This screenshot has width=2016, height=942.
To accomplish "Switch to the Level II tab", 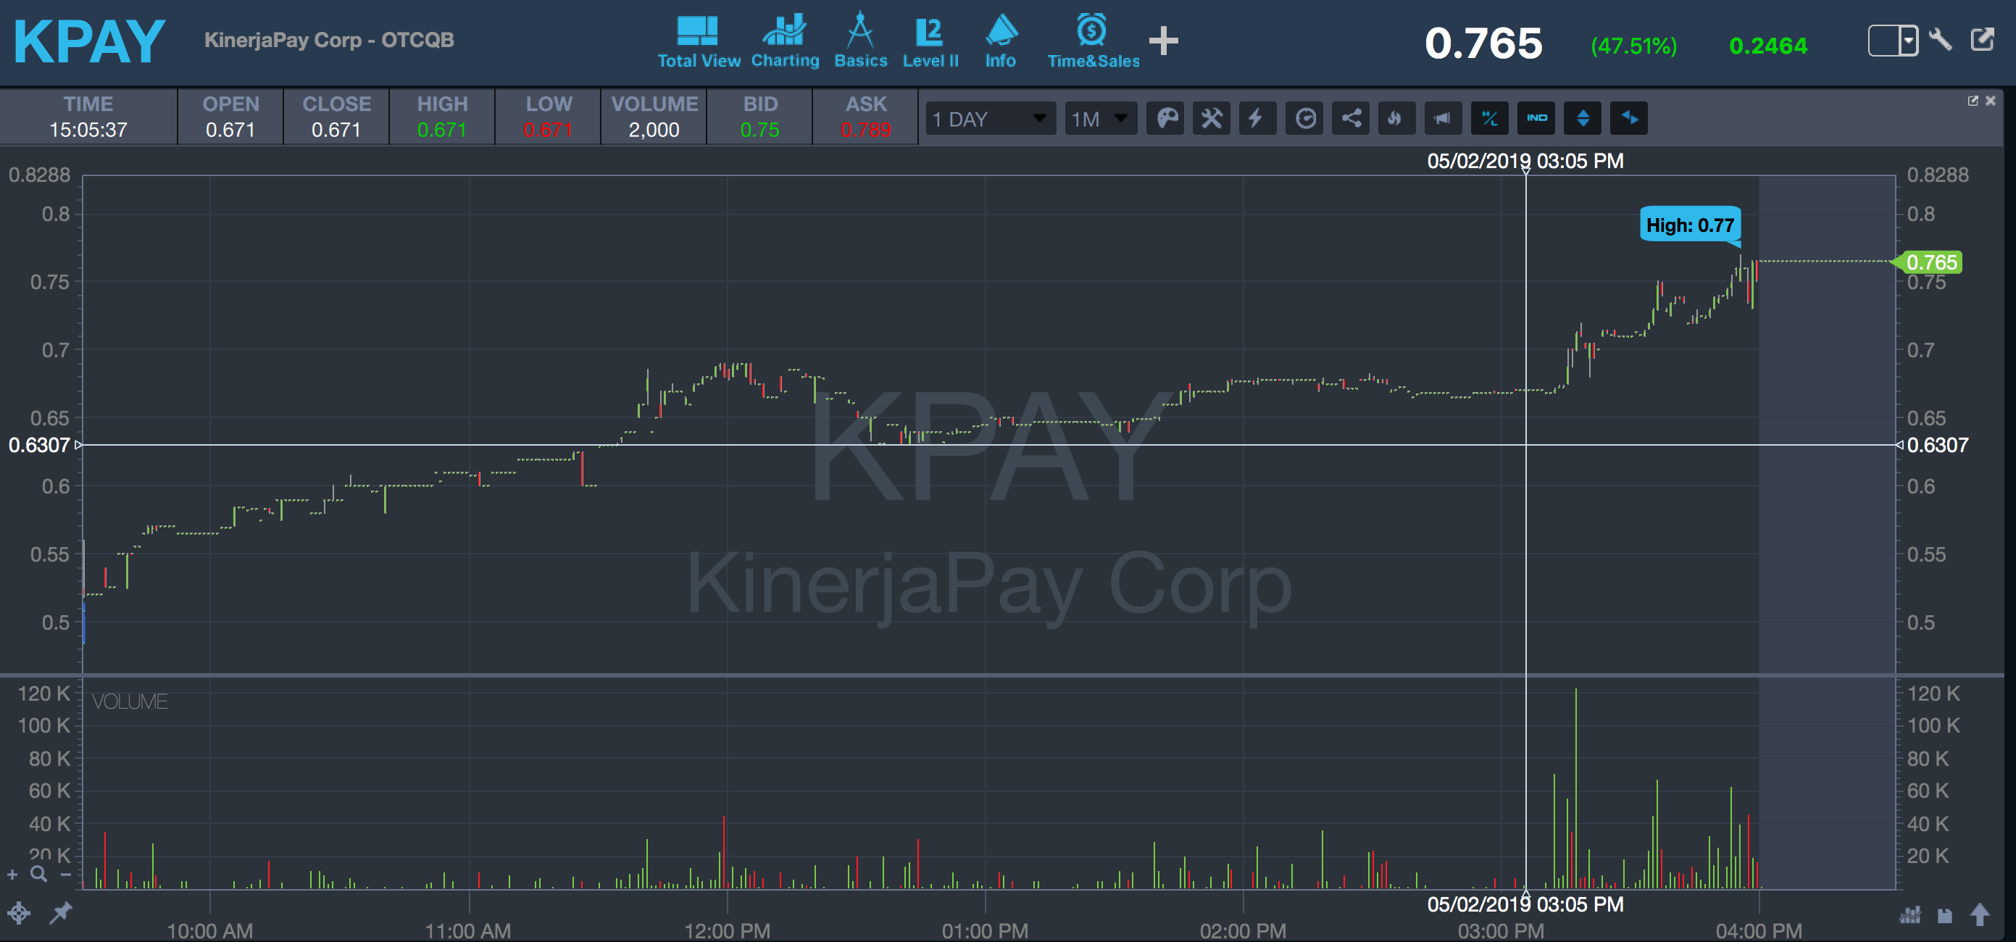I will tap(930, 42).
